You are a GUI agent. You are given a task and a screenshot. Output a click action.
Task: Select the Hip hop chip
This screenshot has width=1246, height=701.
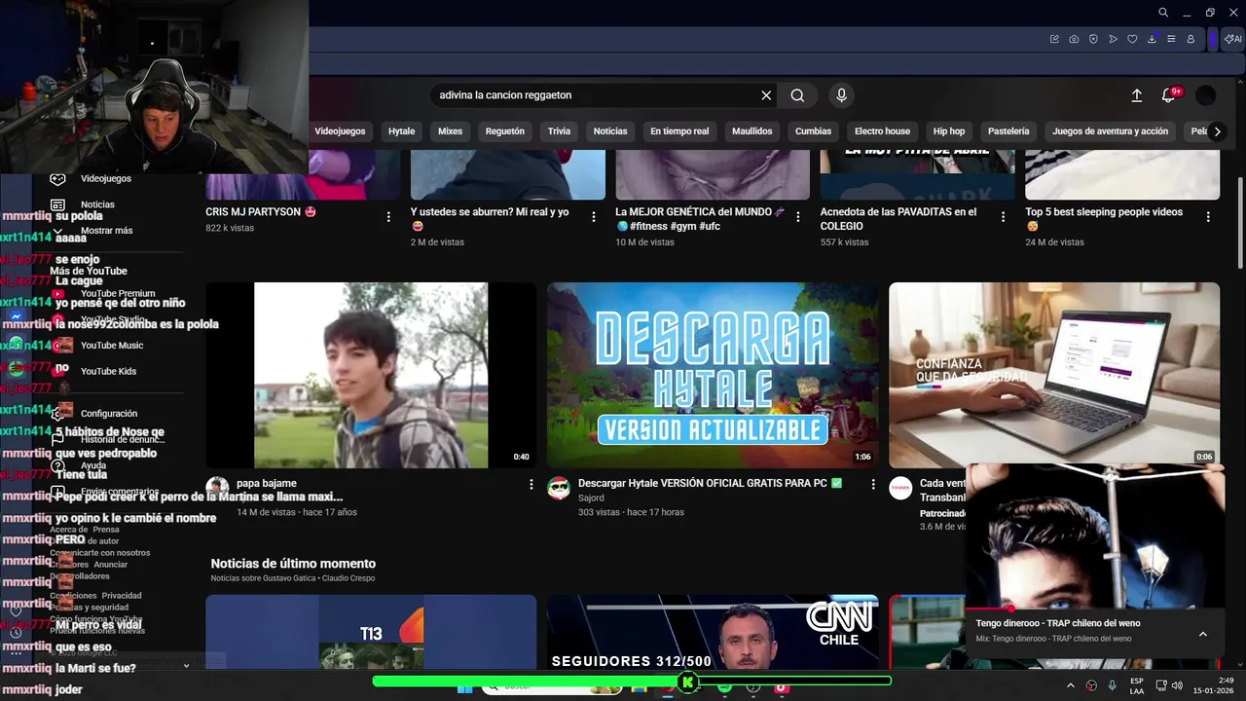coord(949,131)
